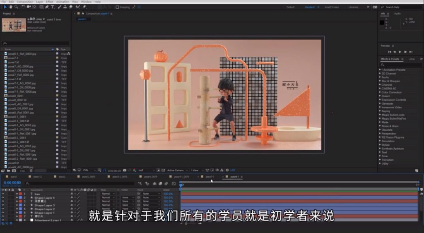Screen dimensions: 424x233
Task: Switch to the pose7-1 timeline tab
Action: (x=210, y=177)
